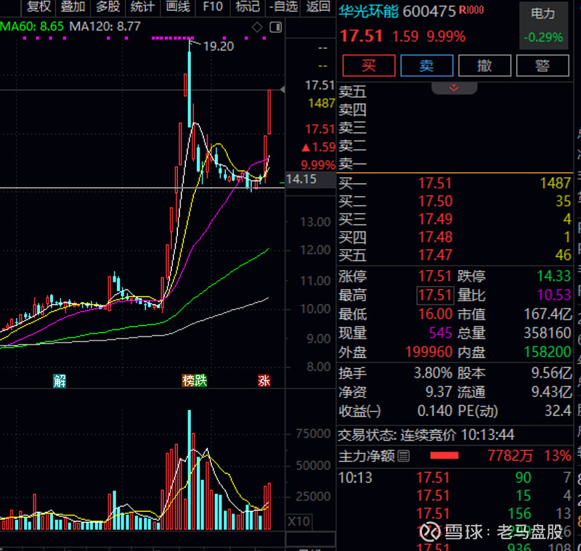Click the 跌 marker on chart
581x551 pixels.
coord(200,380)
